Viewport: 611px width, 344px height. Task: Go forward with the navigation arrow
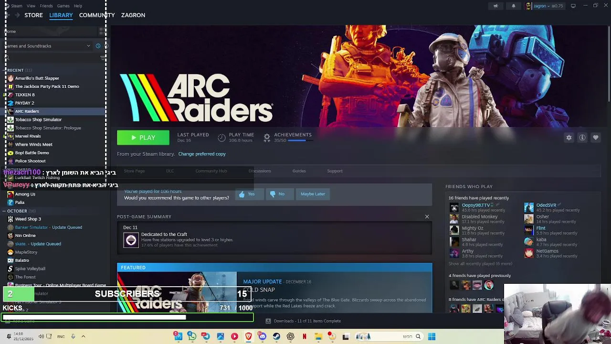pyautogui.click(x=17, y=15)
